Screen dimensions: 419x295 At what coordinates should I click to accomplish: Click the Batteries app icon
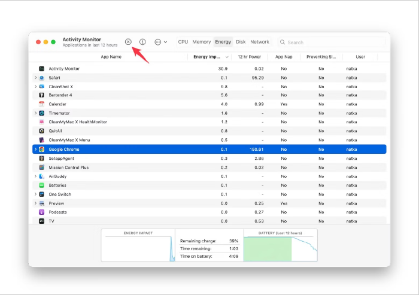pyautogui.click(x=42, y=185)
